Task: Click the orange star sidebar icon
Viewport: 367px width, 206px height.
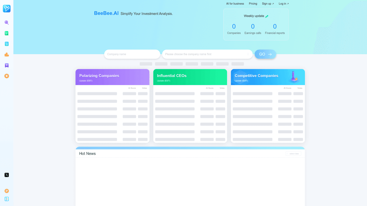Action: click(x=7, y=76)
